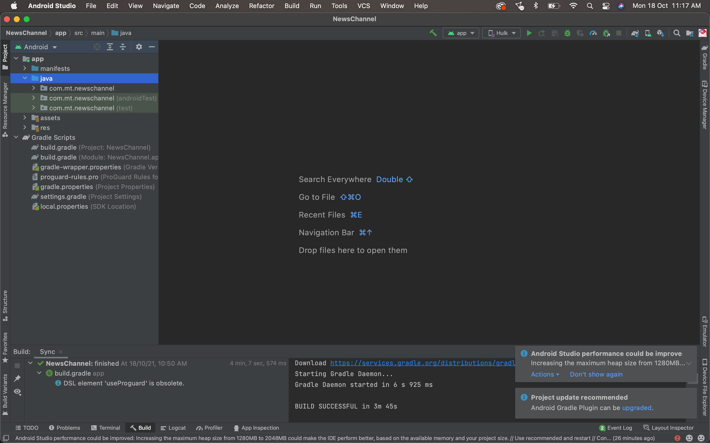
Task: Click Select Opened File target icon in Project panel
Action: [x=97, y=47]
